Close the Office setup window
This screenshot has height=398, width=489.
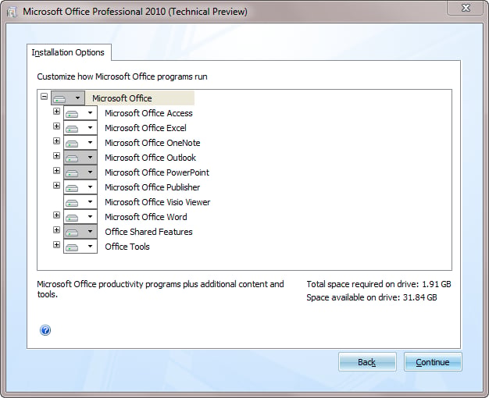(466, 8)
